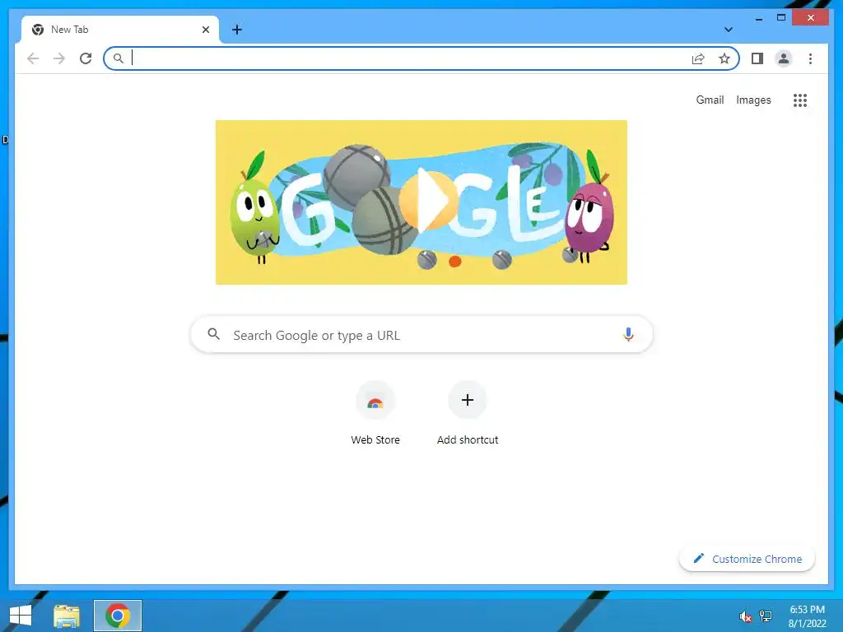
Task: Click the muted volume tray icon
Action: pyautogui.click(x=745, y=616)
